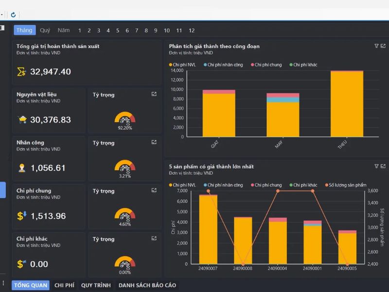Click the orange THEU bar in top chart

point(347,104)
